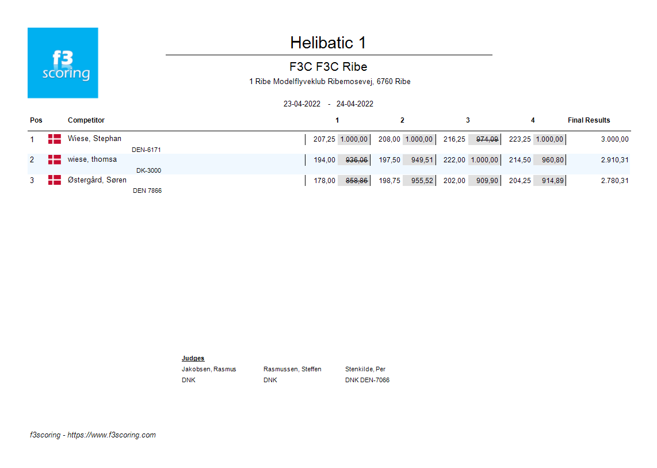Click position number 3
Image resolution: width=657 pixels, height=468 pixels.
(32, 181)
